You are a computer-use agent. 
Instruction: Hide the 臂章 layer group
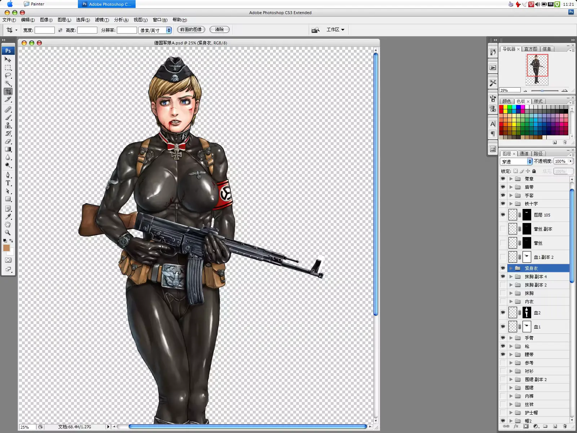point(503,179)
